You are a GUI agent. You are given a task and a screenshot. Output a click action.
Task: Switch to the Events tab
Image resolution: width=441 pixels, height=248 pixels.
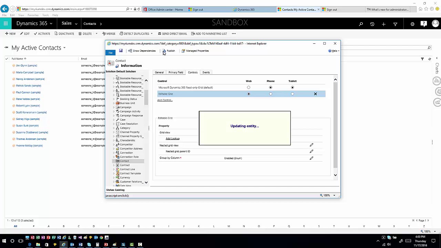206,72
